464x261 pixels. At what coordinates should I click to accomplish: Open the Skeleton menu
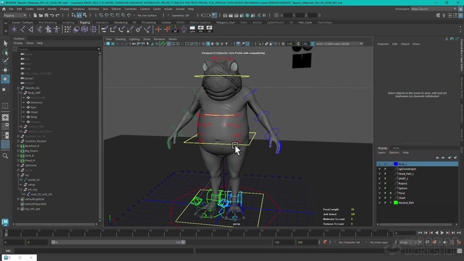click(x=94, y=9)
